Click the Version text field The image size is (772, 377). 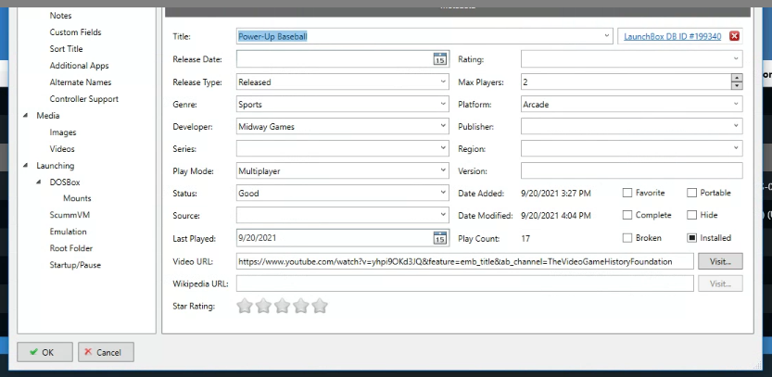coord(632,170)
